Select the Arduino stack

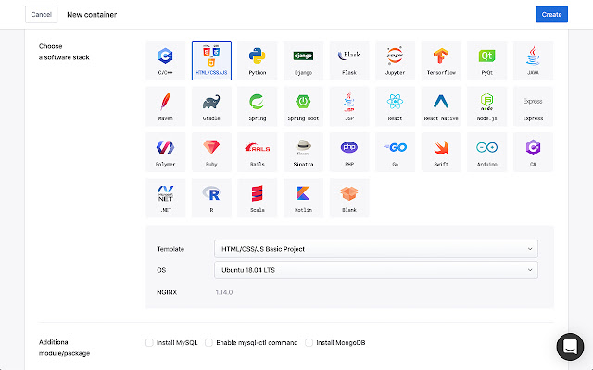[x=486, y=152]
